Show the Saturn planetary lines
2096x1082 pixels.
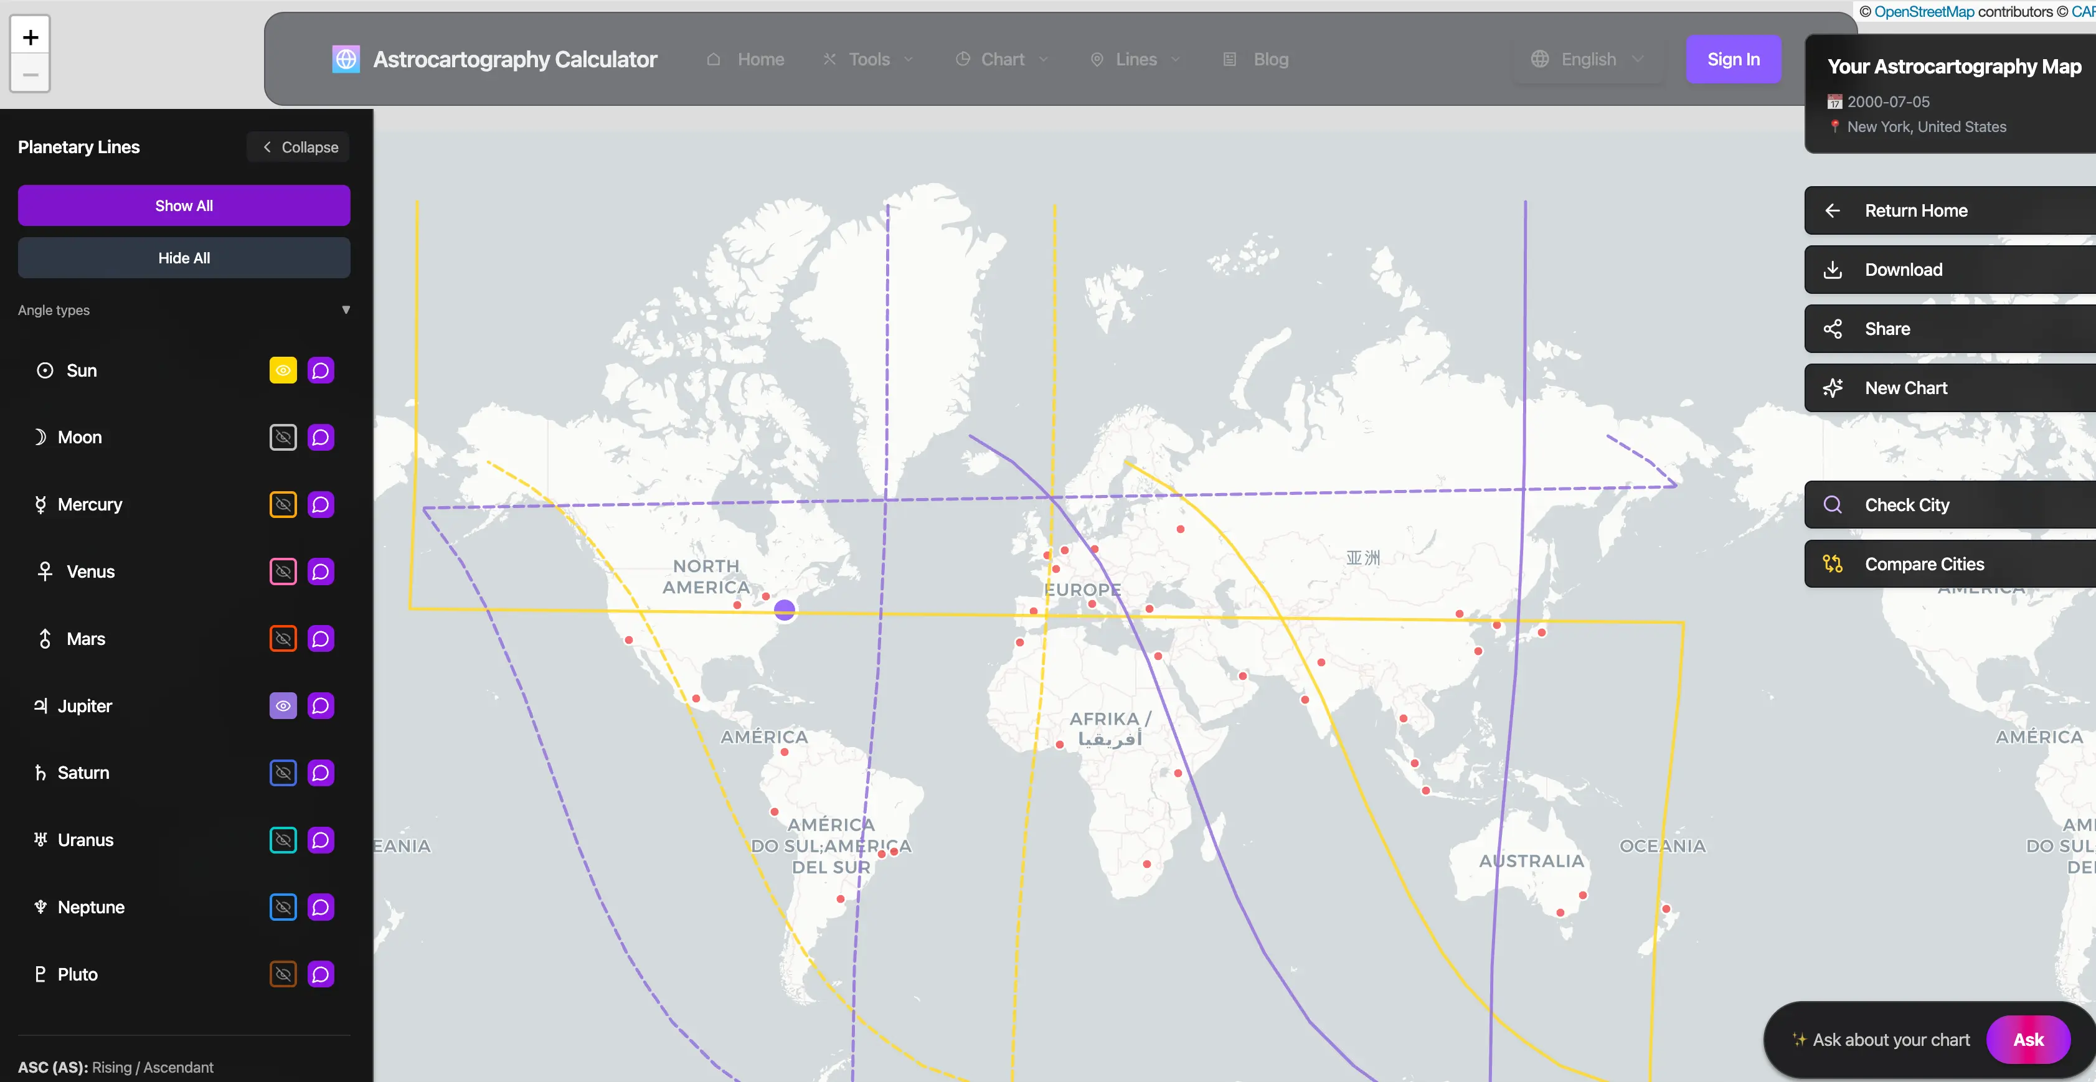[x=283, y=773]
